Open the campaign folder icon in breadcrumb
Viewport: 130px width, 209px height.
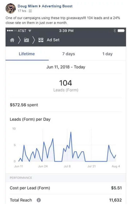[26, 40]
